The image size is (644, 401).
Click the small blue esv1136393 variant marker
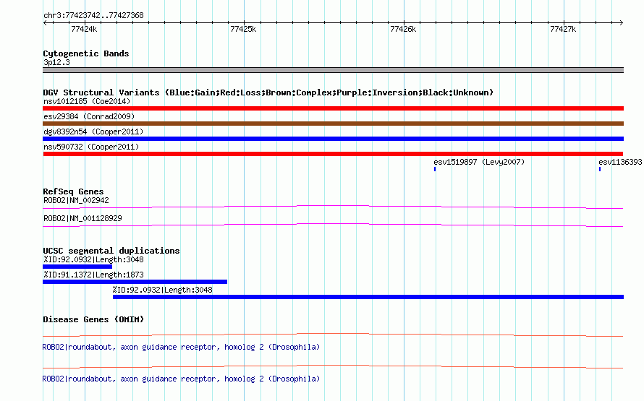pyautogui.click(x=600, y=169)
